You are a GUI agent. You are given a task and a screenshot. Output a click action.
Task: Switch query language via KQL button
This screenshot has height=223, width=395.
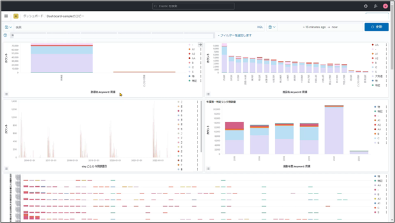pyautogui.click(x=260, y=27)
